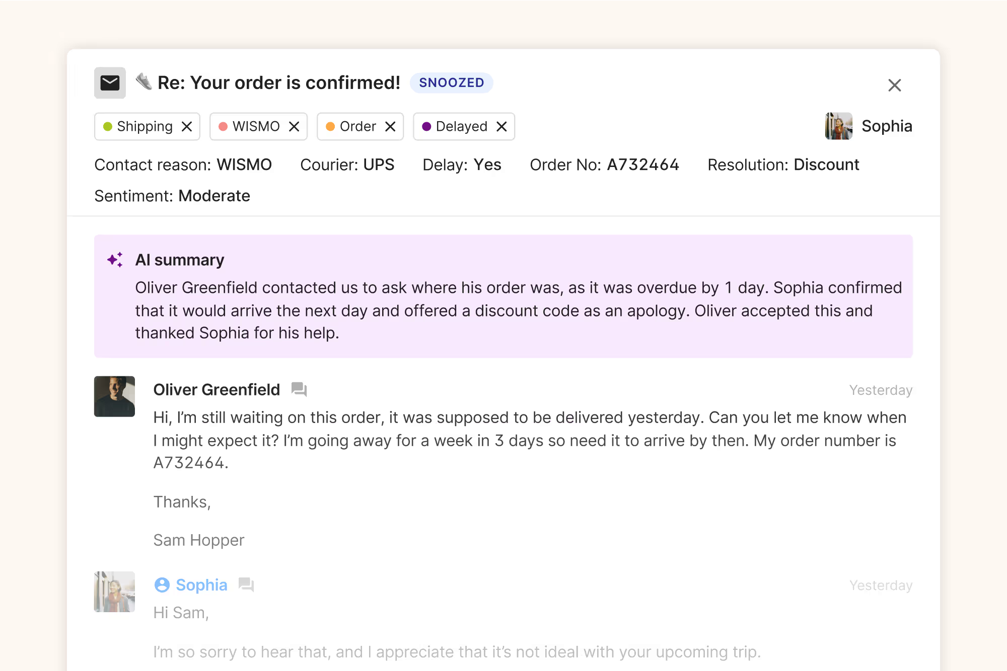
Task: Click the Order No A732464 value
Action: pyautogui.click(x=643, y=164)
